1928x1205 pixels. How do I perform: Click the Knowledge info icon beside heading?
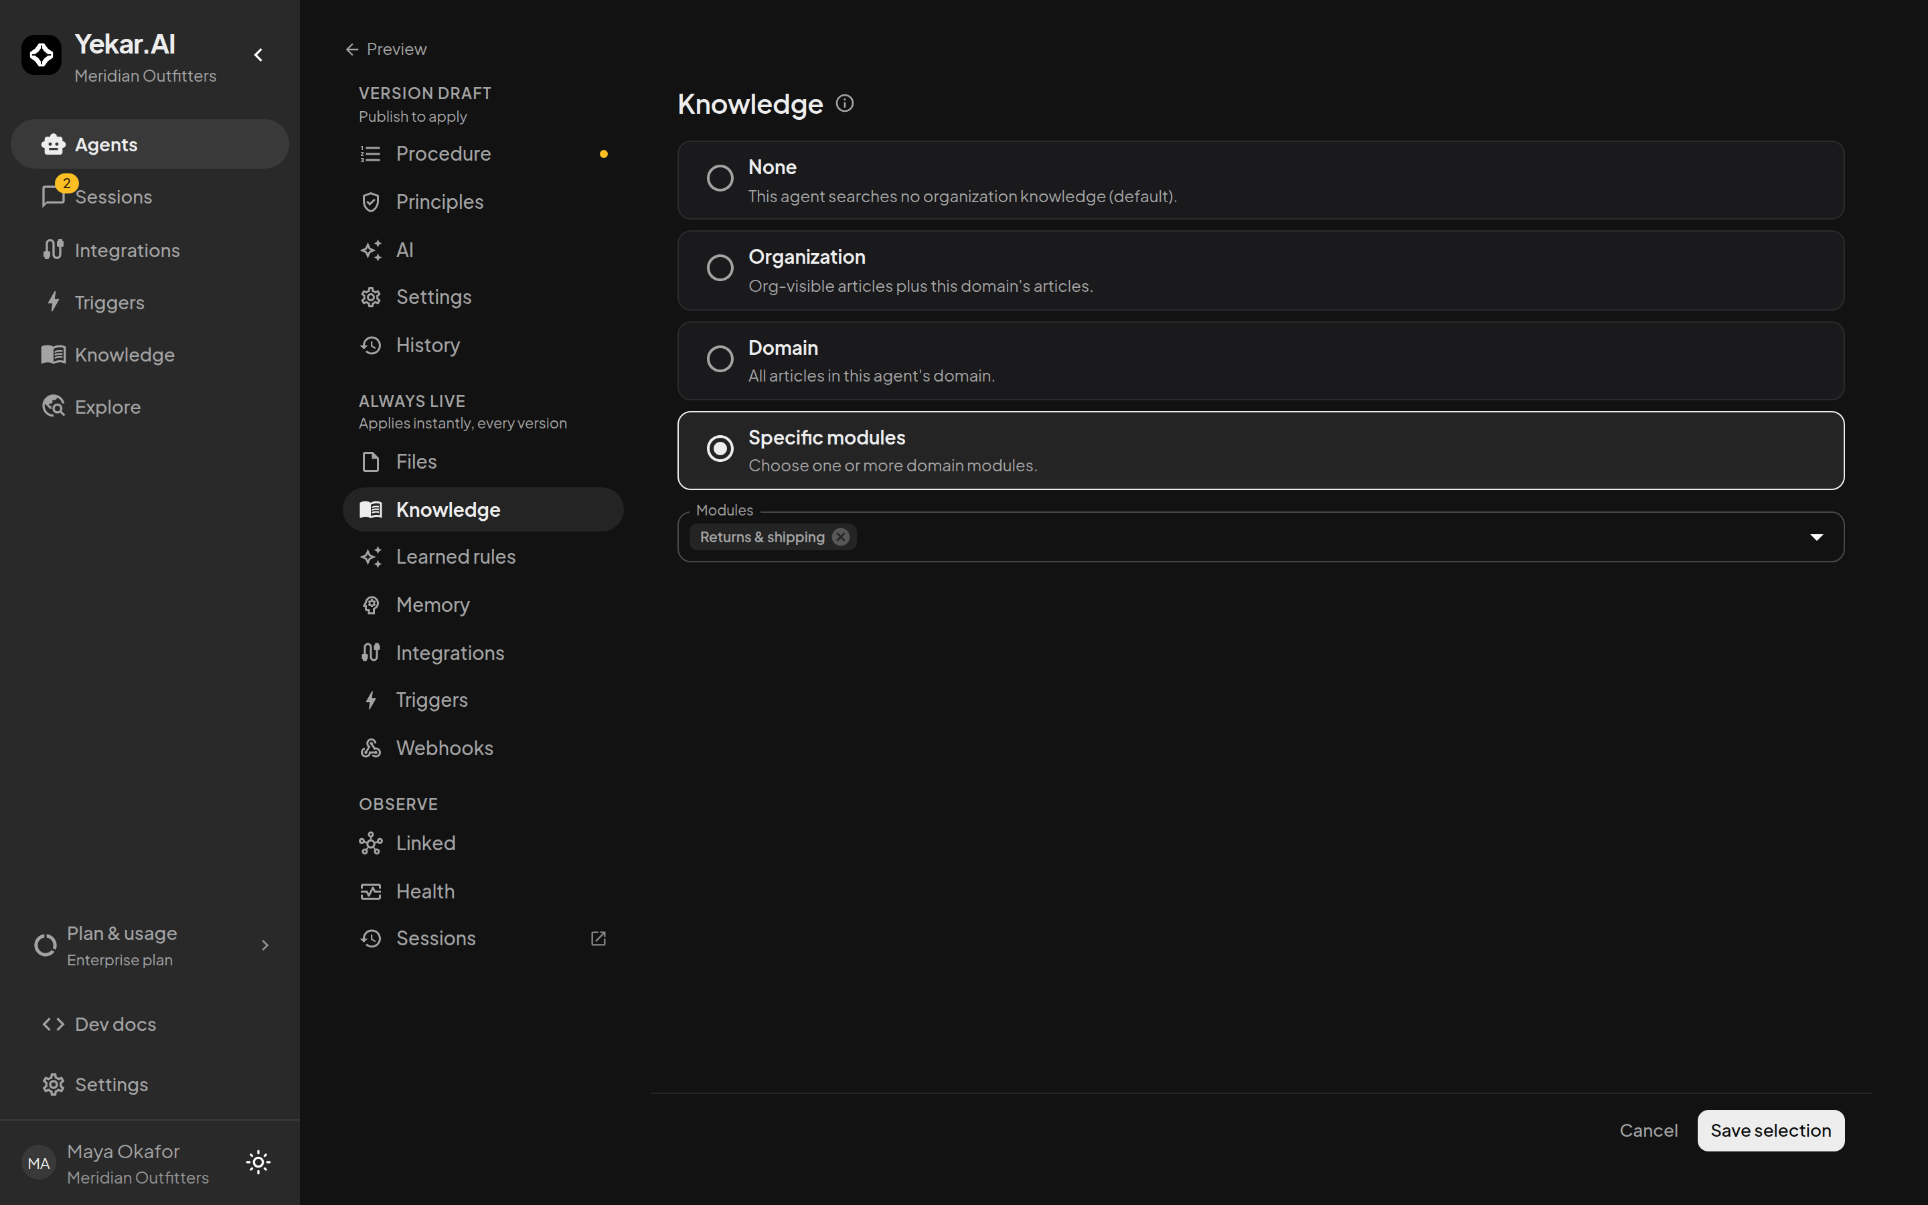tap(844, 104)
